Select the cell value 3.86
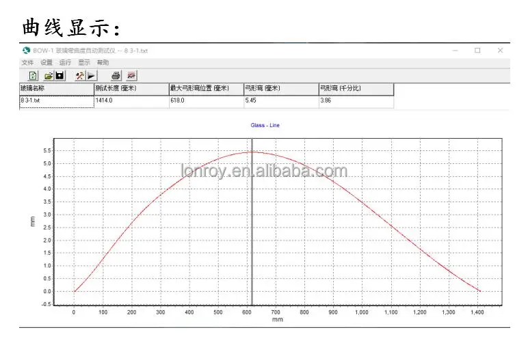The image size is (528, 343). coord(356,102)
